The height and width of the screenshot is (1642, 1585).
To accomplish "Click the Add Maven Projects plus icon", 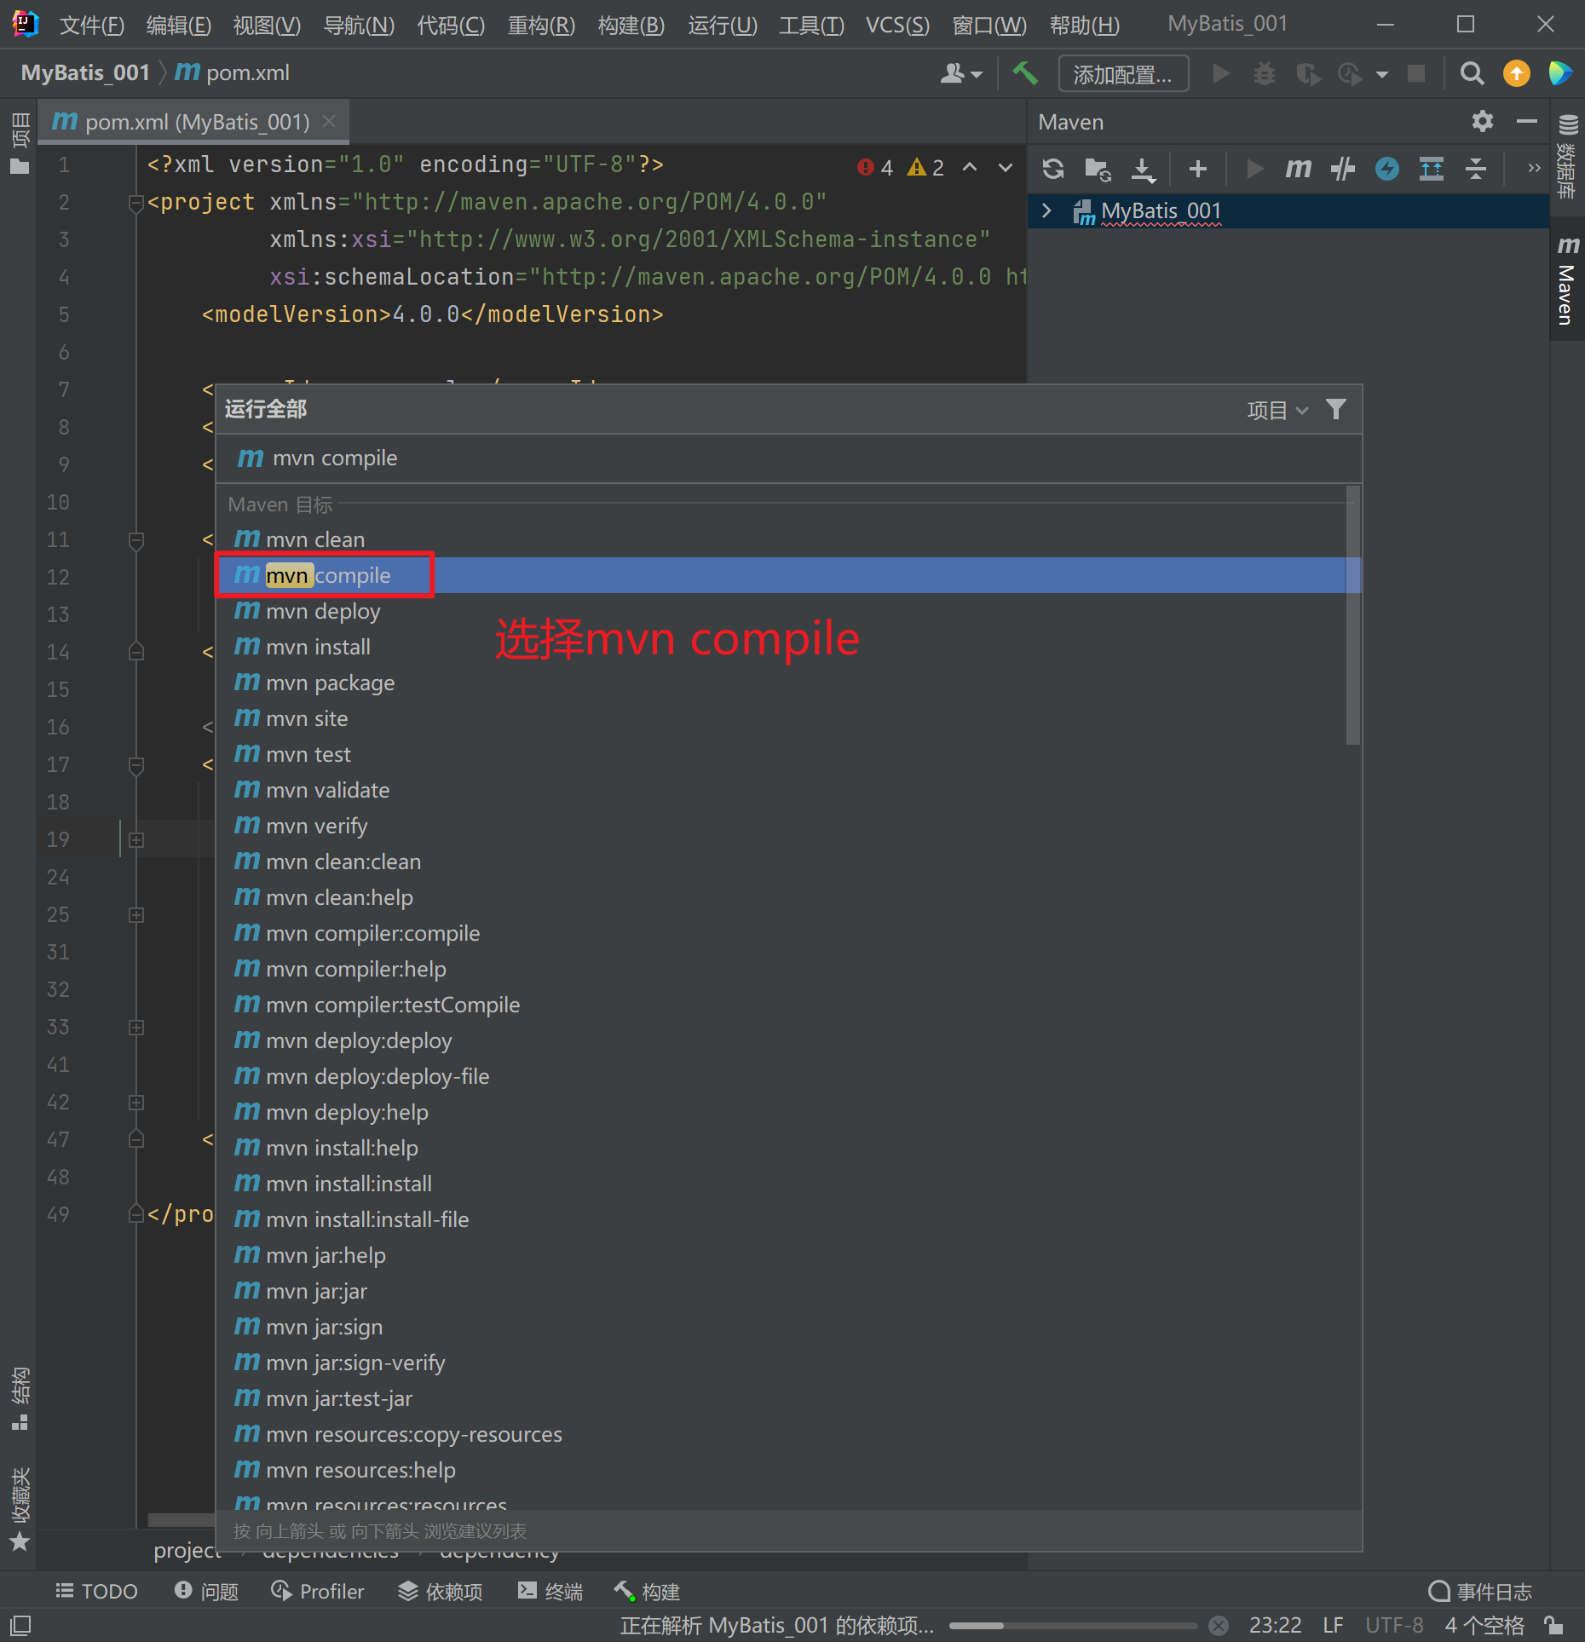I will click(x=1197, y=169).
